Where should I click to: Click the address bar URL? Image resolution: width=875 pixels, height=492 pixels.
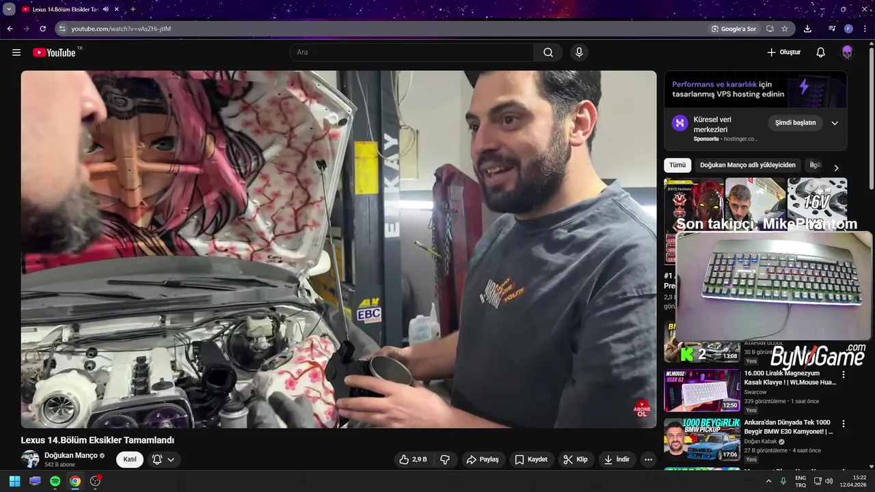point(121,29)
